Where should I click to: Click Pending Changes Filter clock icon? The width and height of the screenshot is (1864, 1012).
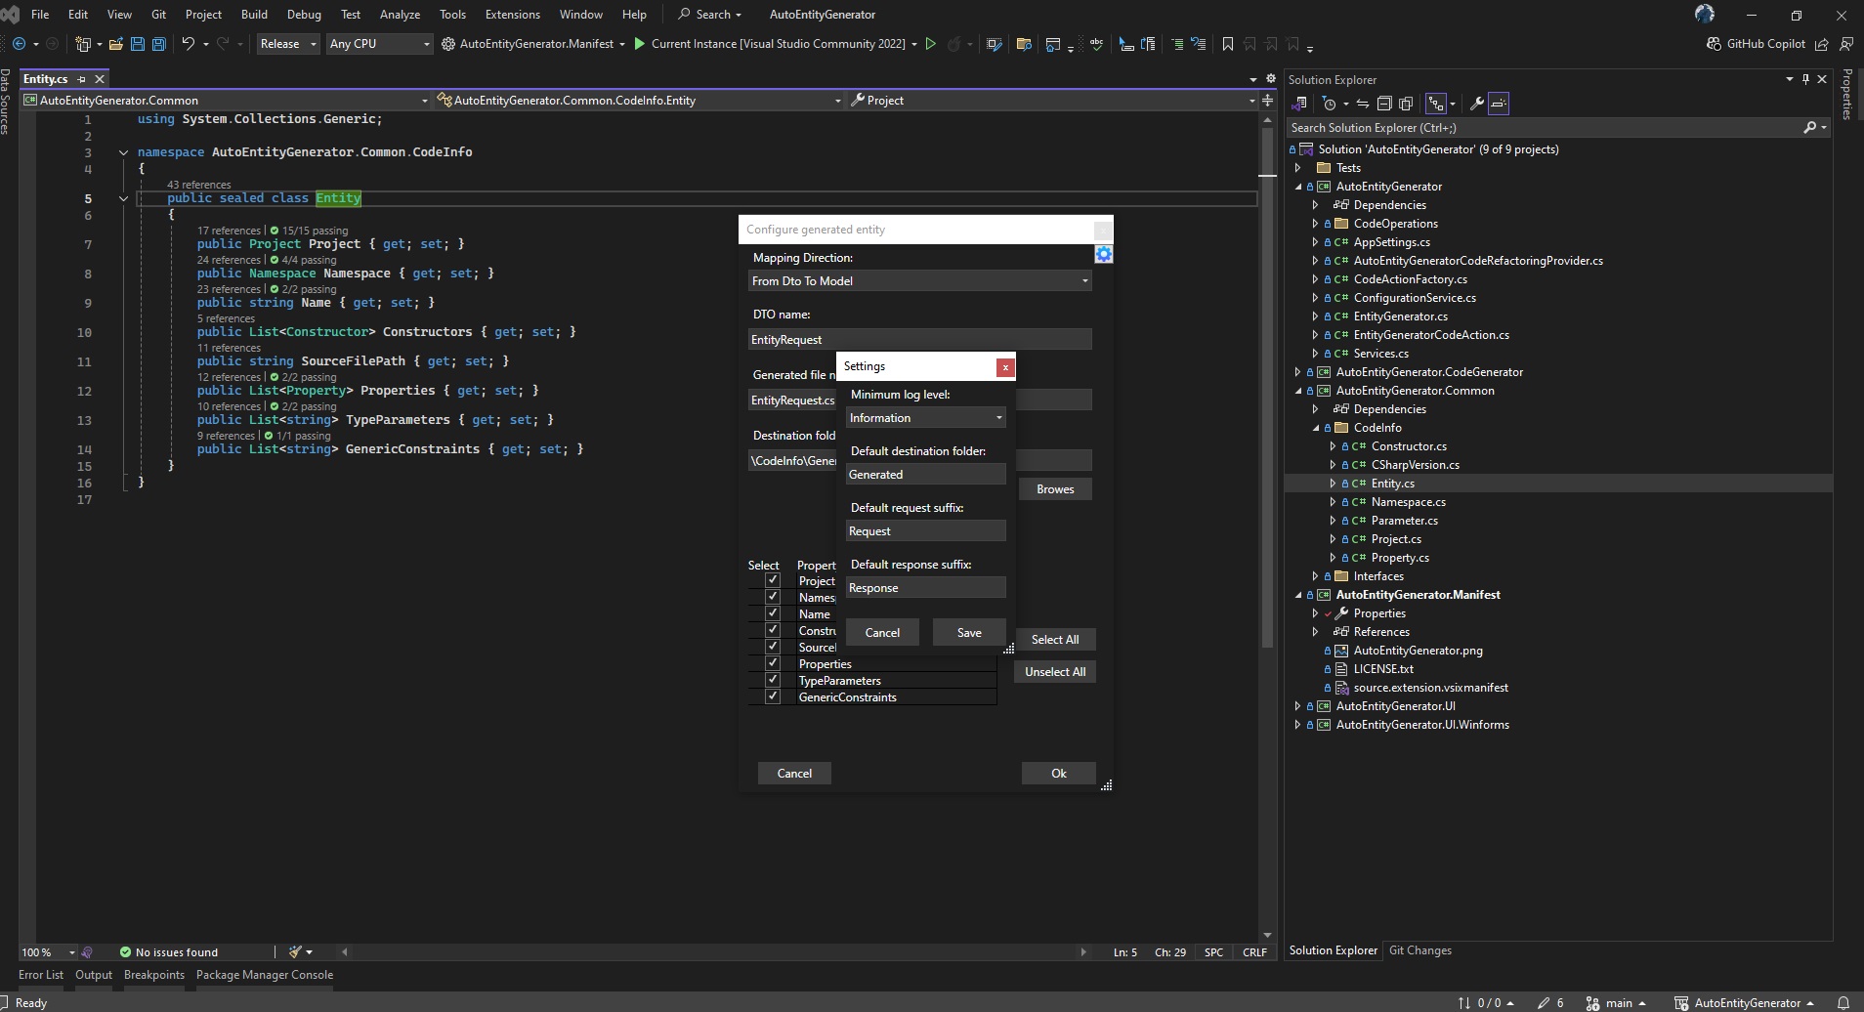[1329, 104]
